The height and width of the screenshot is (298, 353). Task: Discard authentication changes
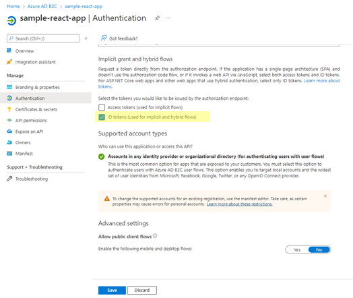pos(142,290)
